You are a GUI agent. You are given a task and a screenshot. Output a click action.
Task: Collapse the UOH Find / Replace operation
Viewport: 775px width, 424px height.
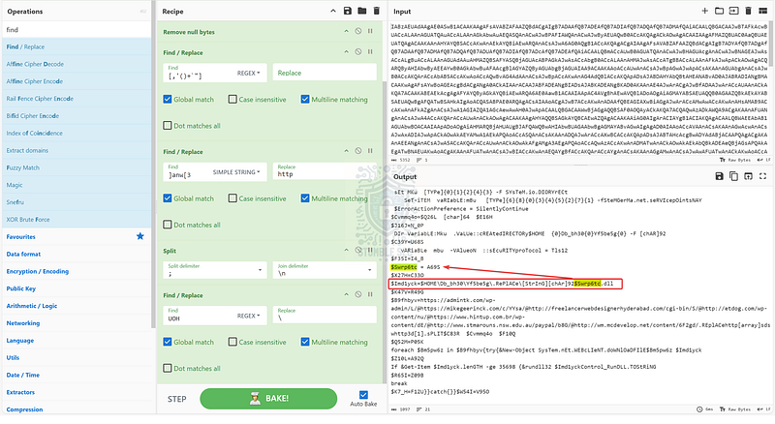pyautogui.click(x=346, y=294)
